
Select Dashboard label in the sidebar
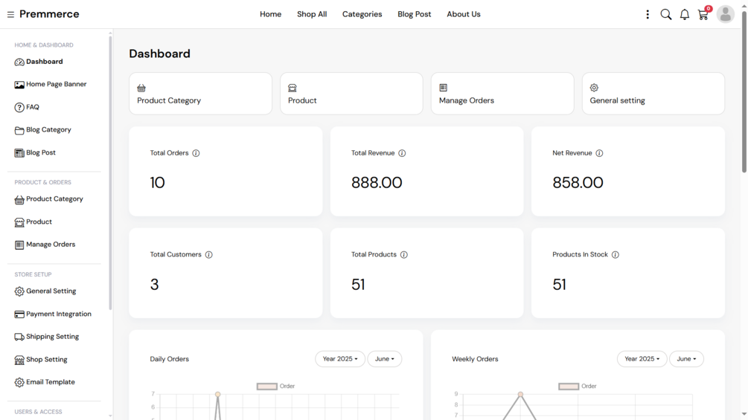click(45, 62)
